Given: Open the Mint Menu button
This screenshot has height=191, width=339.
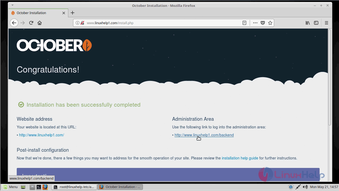Looking at the screenshot, I should click(10, 187).
